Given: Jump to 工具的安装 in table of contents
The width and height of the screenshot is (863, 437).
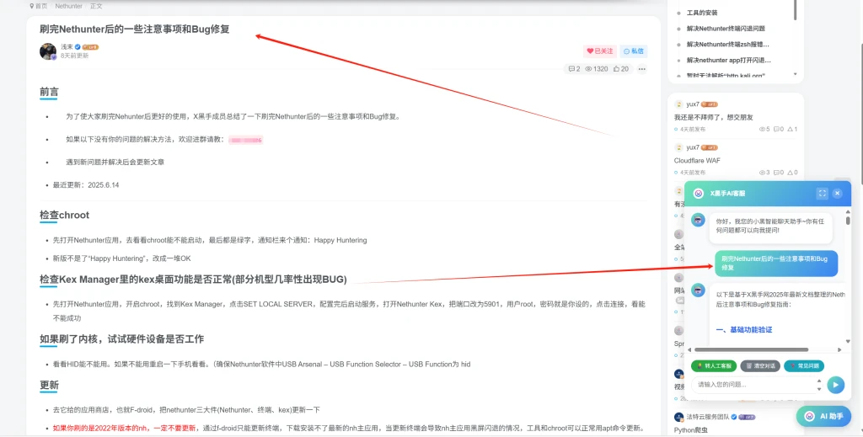Looking at the screenshot, I should pyautogui.click(x=702, y=13).
